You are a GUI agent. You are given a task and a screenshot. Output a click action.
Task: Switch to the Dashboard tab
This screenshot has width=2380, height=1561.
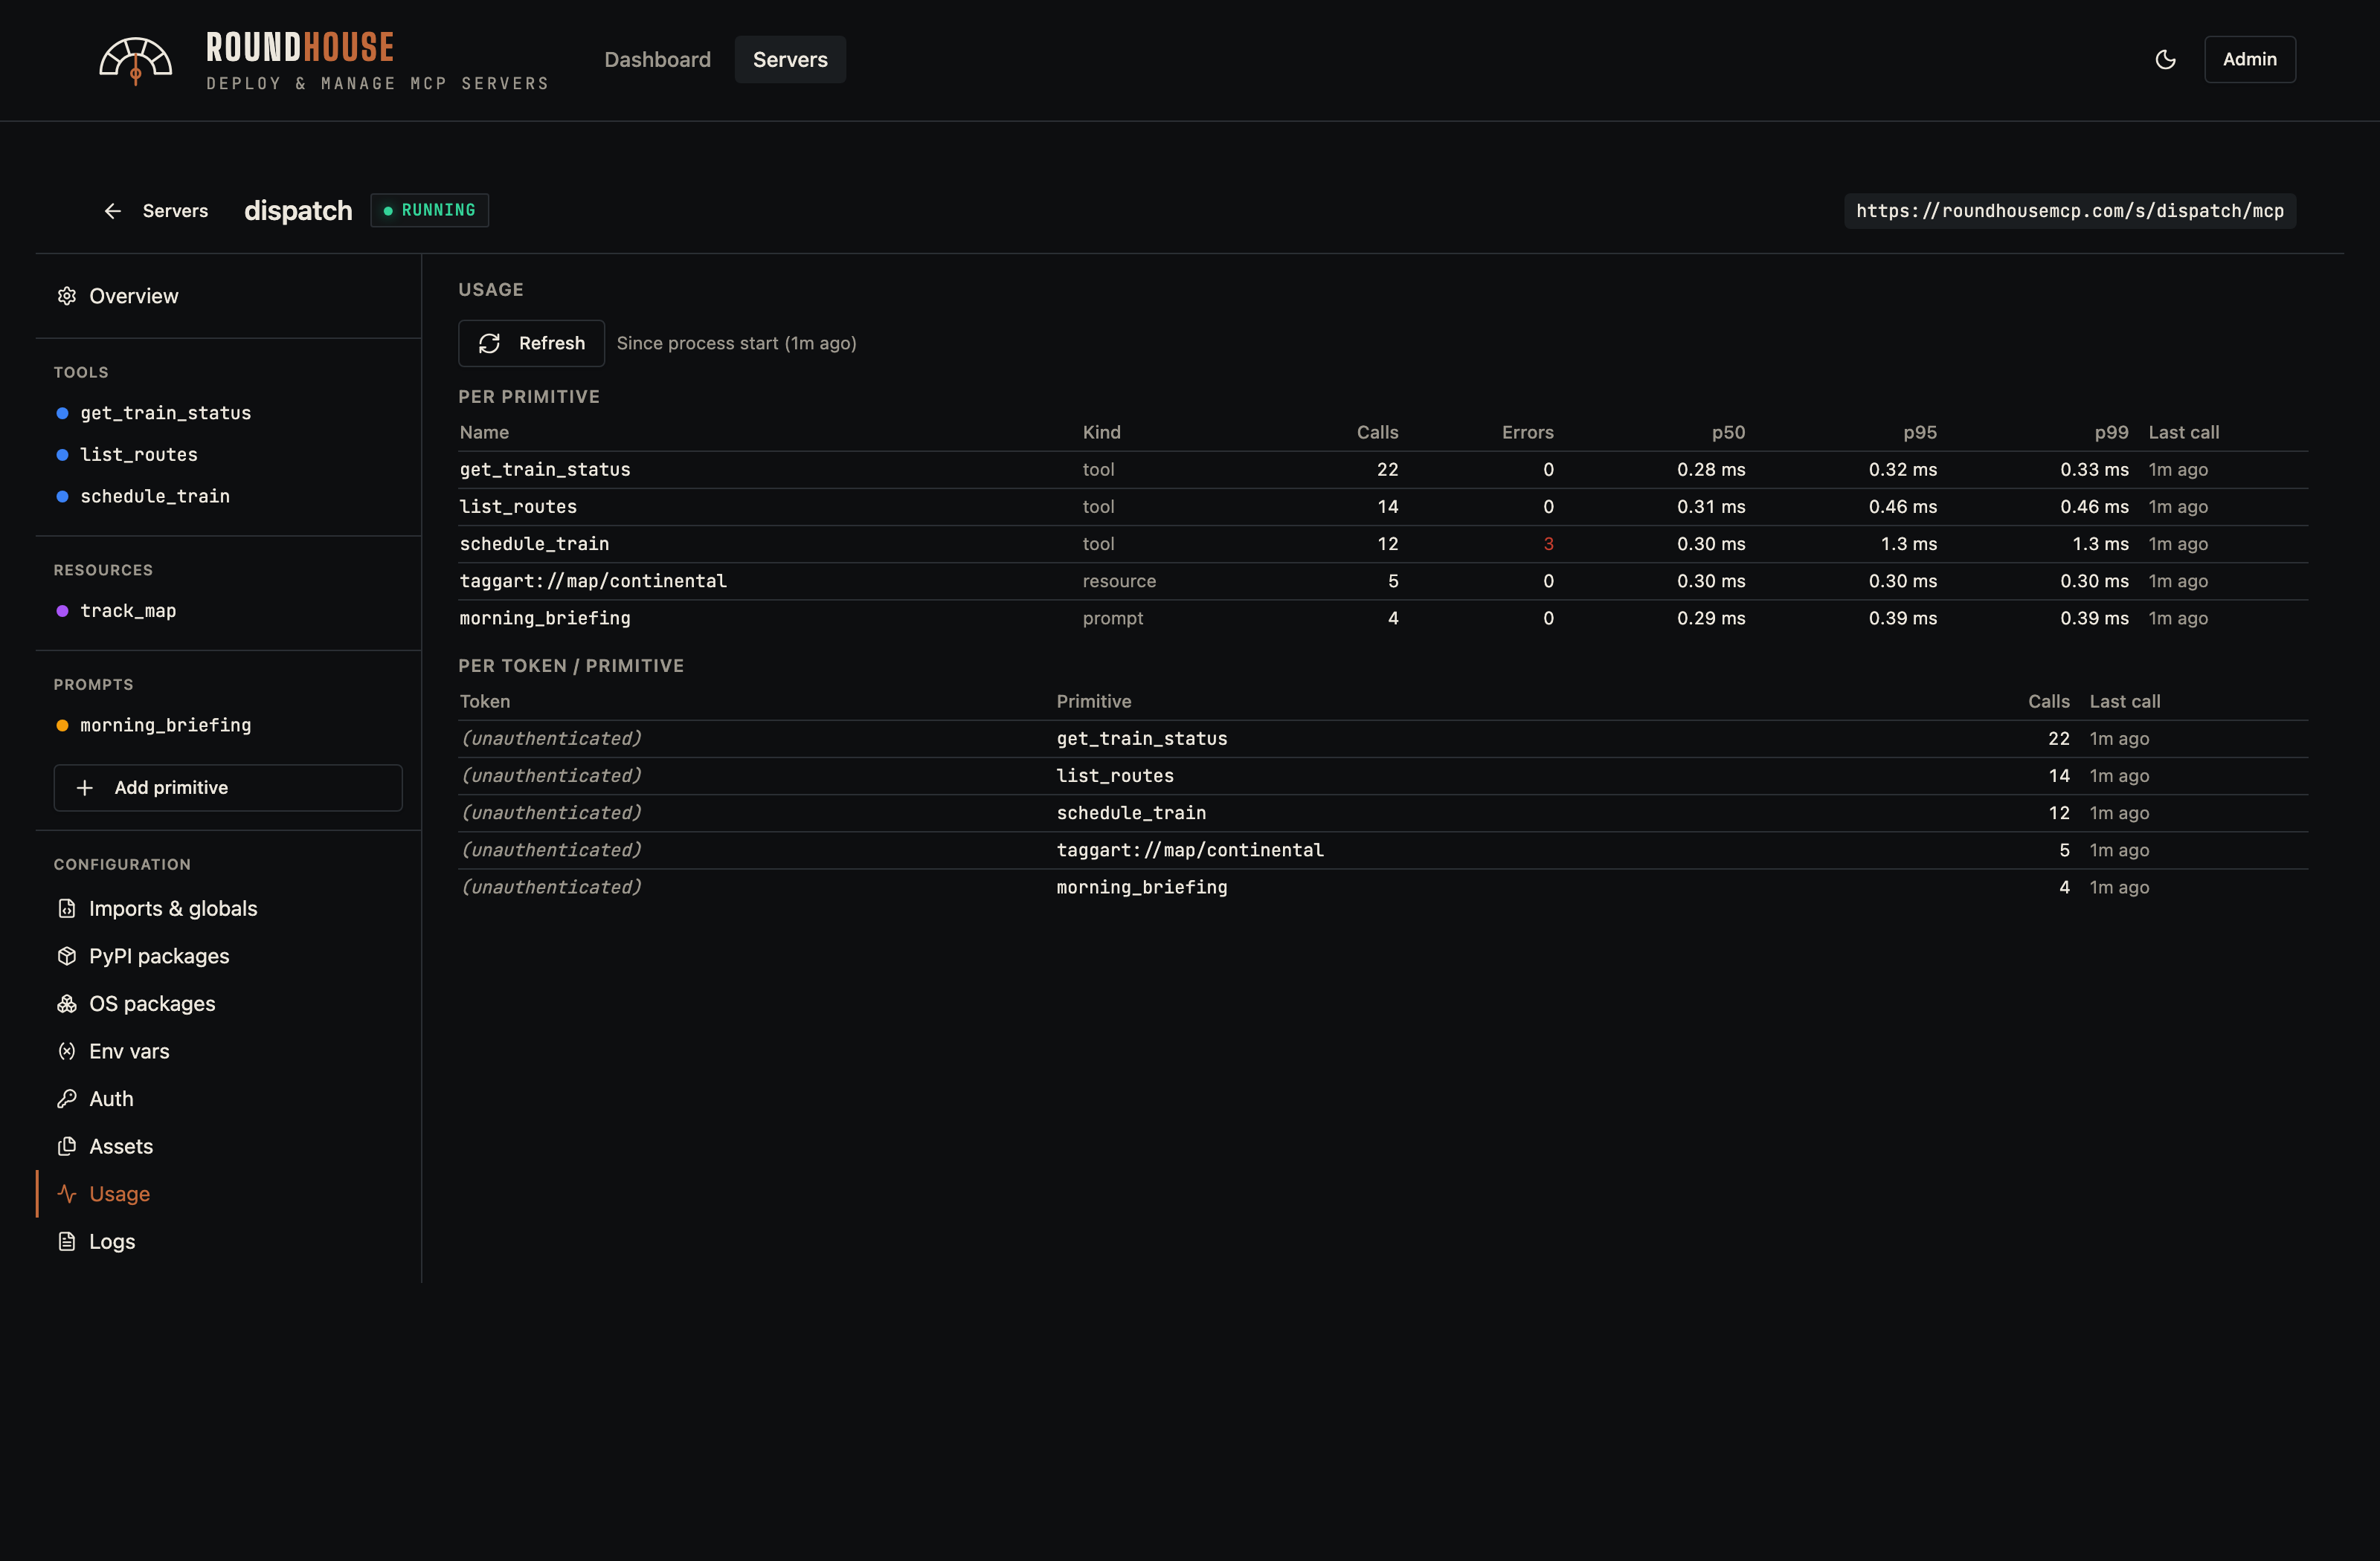657,60
